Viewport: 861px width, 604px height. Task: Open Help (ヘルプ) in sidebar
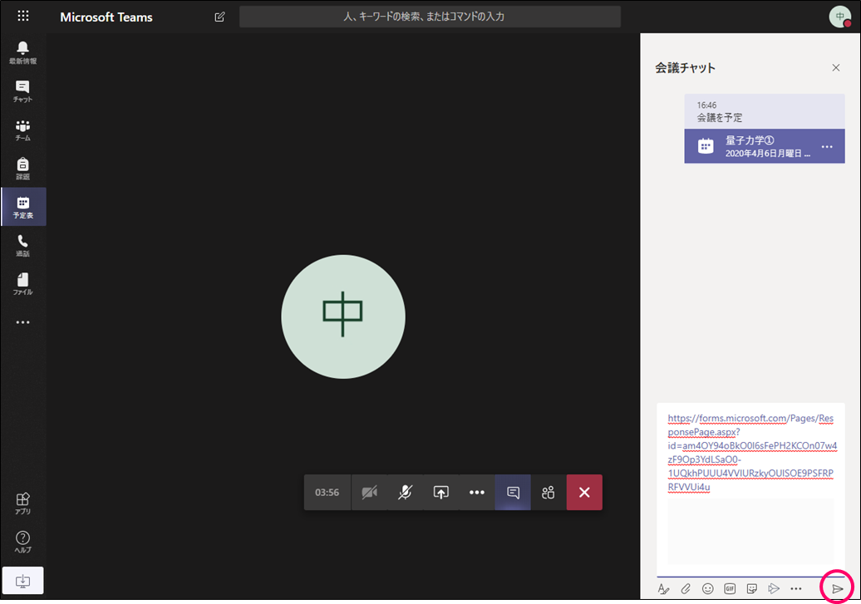point(23,542)
